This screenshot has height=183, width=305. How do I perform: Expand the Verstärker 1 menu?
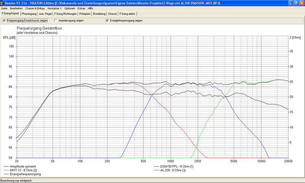(55, 8)
